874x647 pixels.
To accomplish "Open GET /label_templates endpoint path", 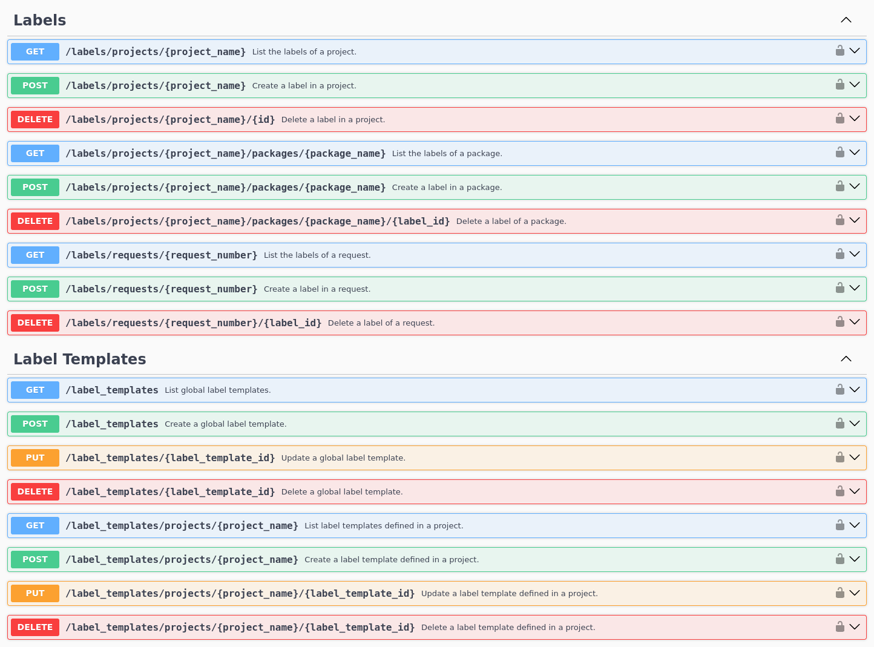I will pos(112,390).
